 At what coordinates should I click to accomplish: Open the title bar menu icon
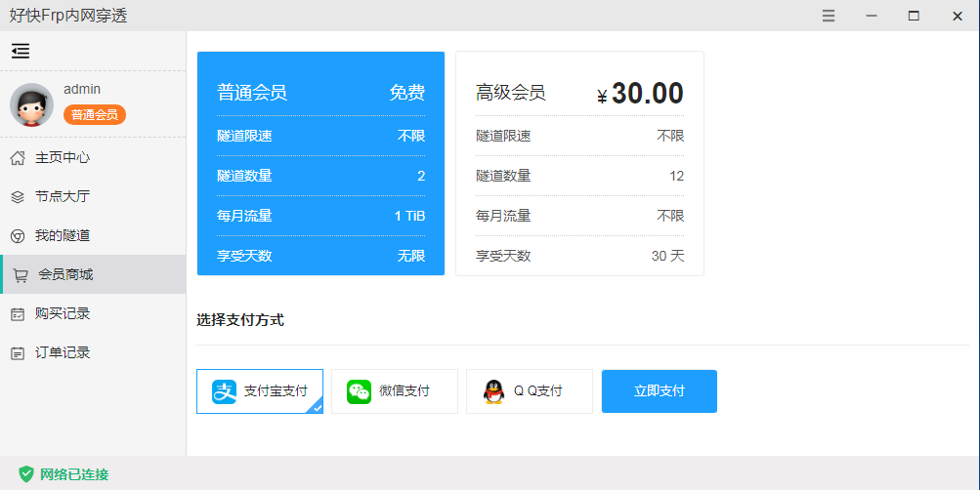click(x=829, y=16)
